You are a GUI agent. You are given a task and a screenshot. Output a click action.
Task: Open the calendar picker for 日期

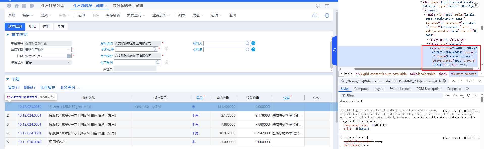69,56
